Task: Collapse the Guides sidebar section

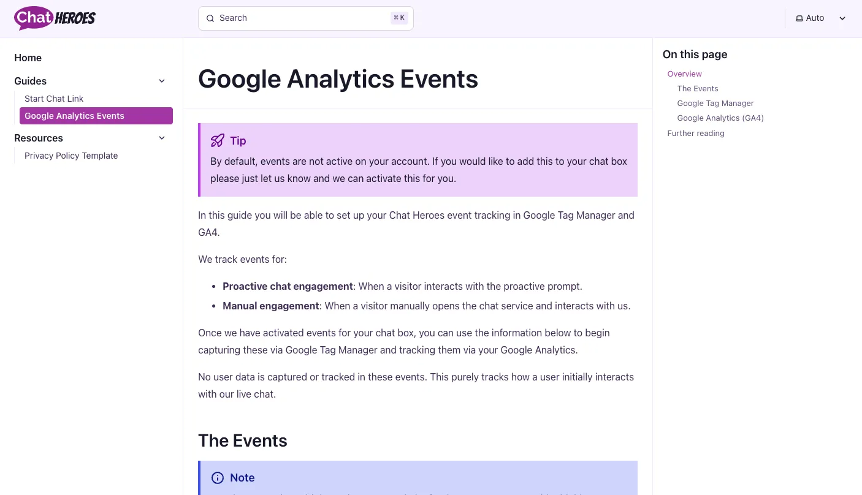Action: (x=162, y=81)
